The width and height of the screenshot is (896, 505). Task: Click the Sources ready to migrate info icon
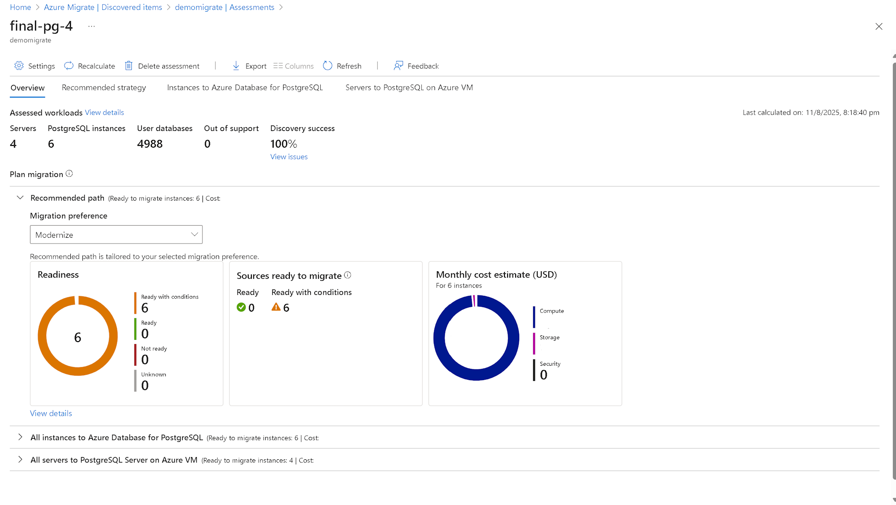[x=348, y=275]
